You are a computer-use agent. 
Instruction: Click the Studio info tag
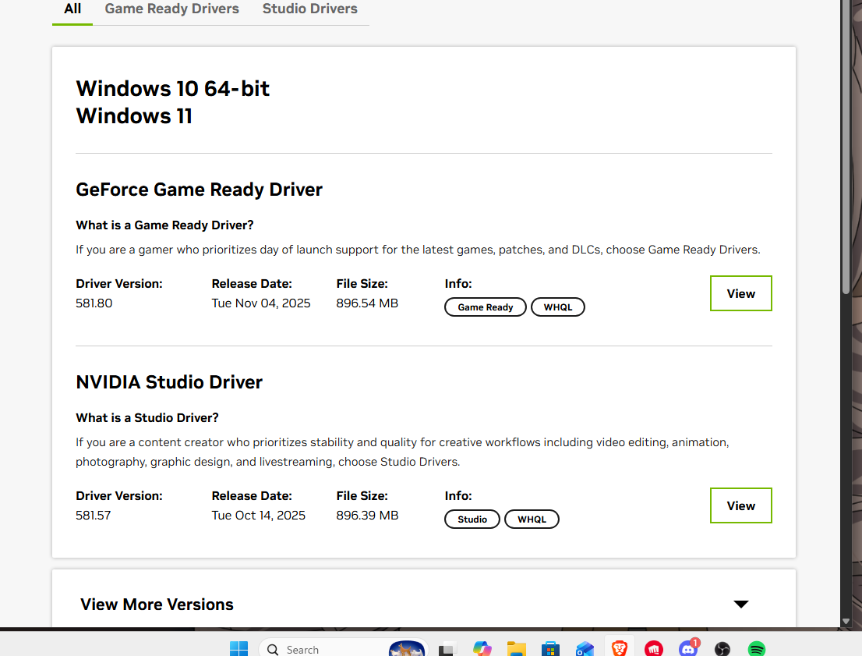[x=472, y=519]
